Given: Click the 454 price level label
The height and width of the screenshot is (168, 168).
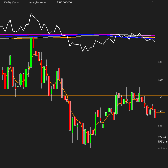Looking at the screenshot, I should (160, 62).
